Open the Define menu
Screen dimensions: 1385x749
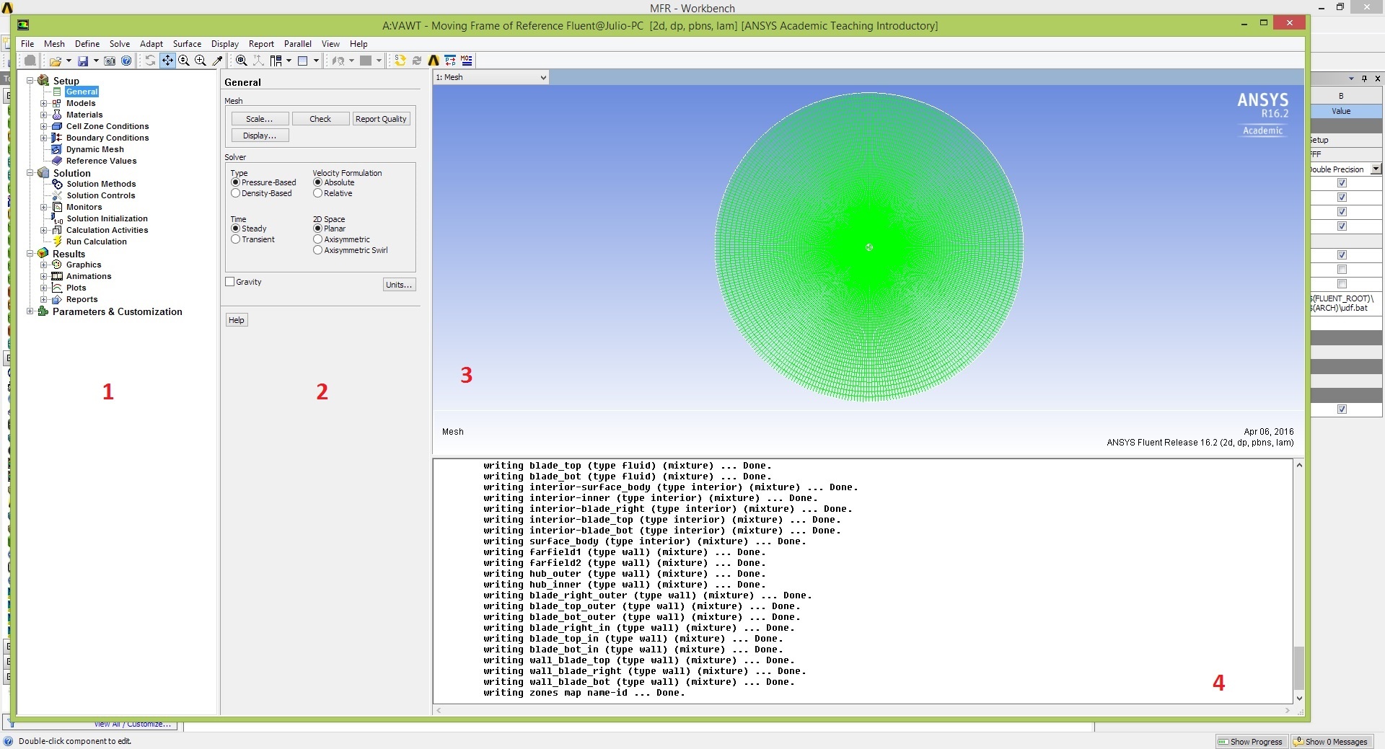point(87,44)
